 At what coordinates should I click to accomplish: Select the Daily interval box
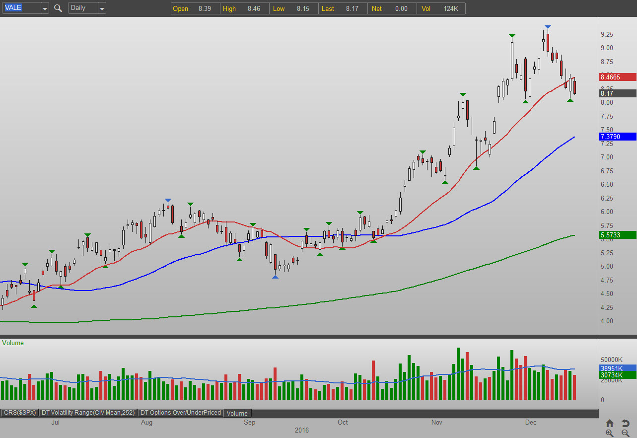pos(83,8)
